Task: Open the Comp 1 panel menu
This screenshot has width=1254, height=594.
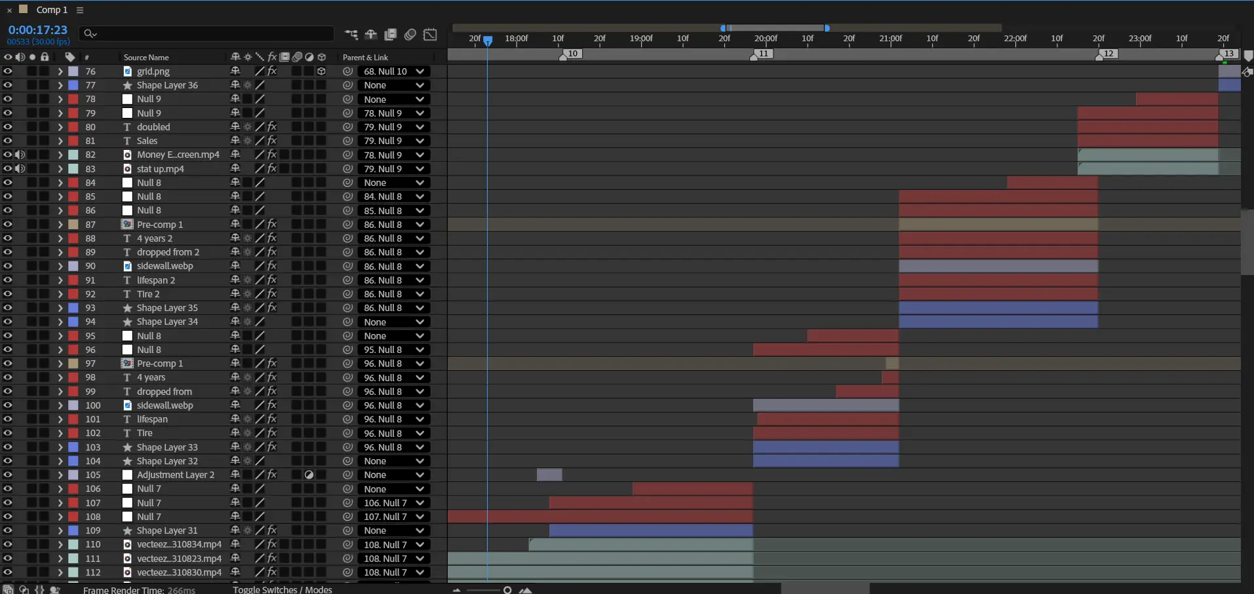Action: pos(80,10)
